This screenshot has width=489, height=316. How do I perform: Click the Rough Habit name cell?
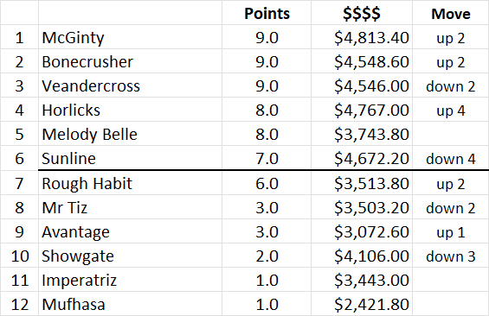[x=130, y=183]
